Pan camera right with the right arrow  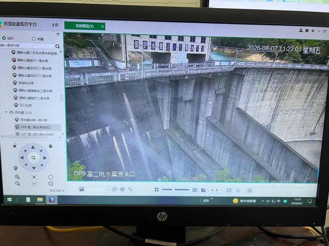click(x=45, y=158)
